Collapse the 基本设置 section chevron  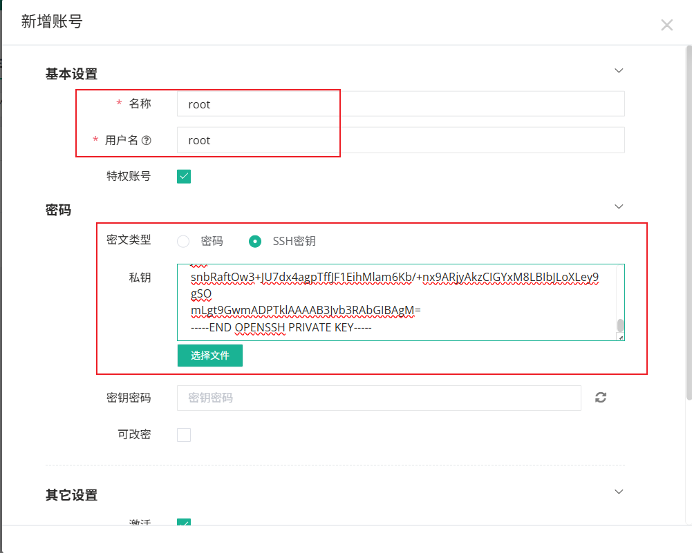tap(619, 70)
